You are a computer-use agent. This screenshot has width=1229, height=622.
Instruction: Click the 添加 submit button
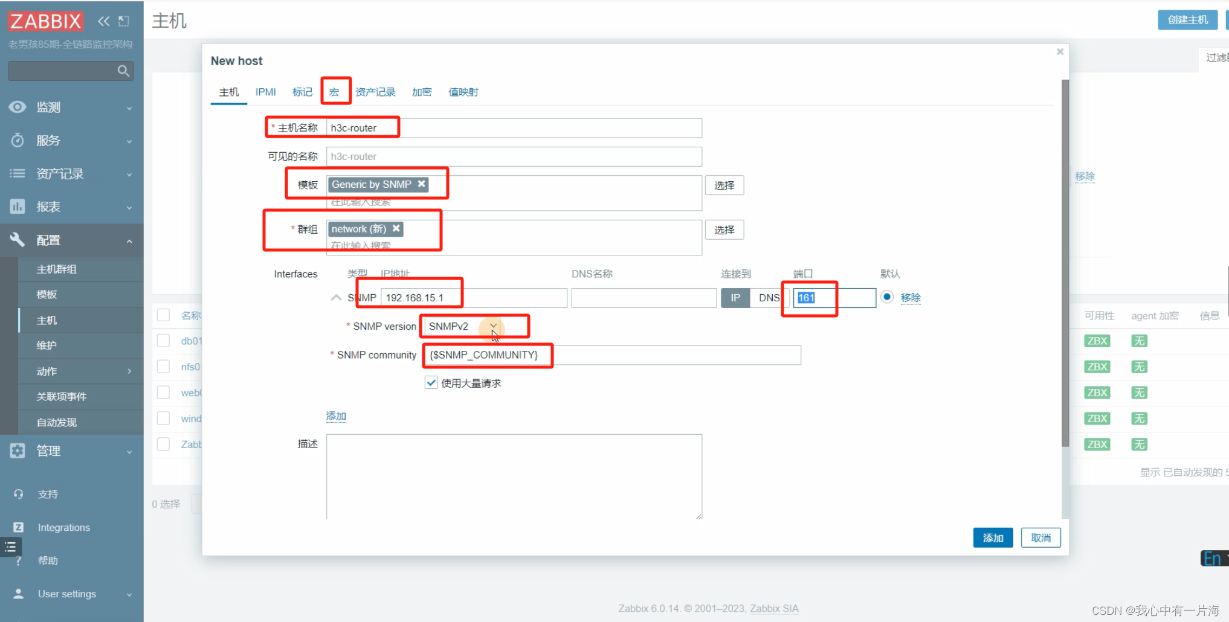pyautogui.click(x=993, y=537)
